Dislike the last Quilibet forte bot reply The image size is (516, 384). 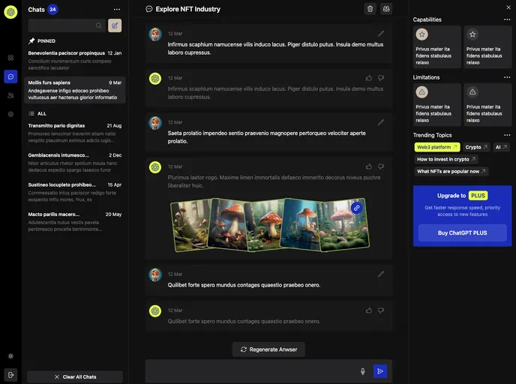[x=381, y=310]
